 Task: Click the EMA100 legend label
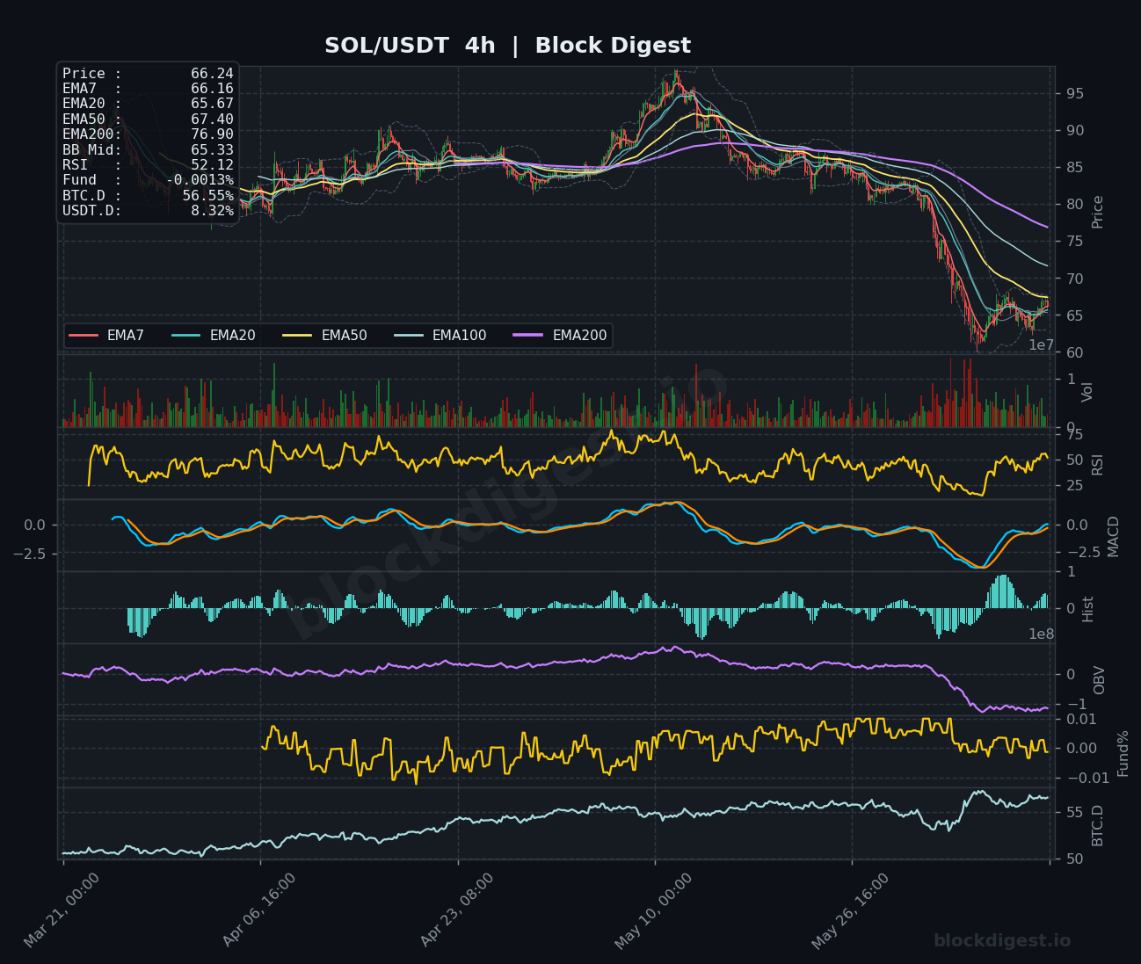(x=460, y=336)
